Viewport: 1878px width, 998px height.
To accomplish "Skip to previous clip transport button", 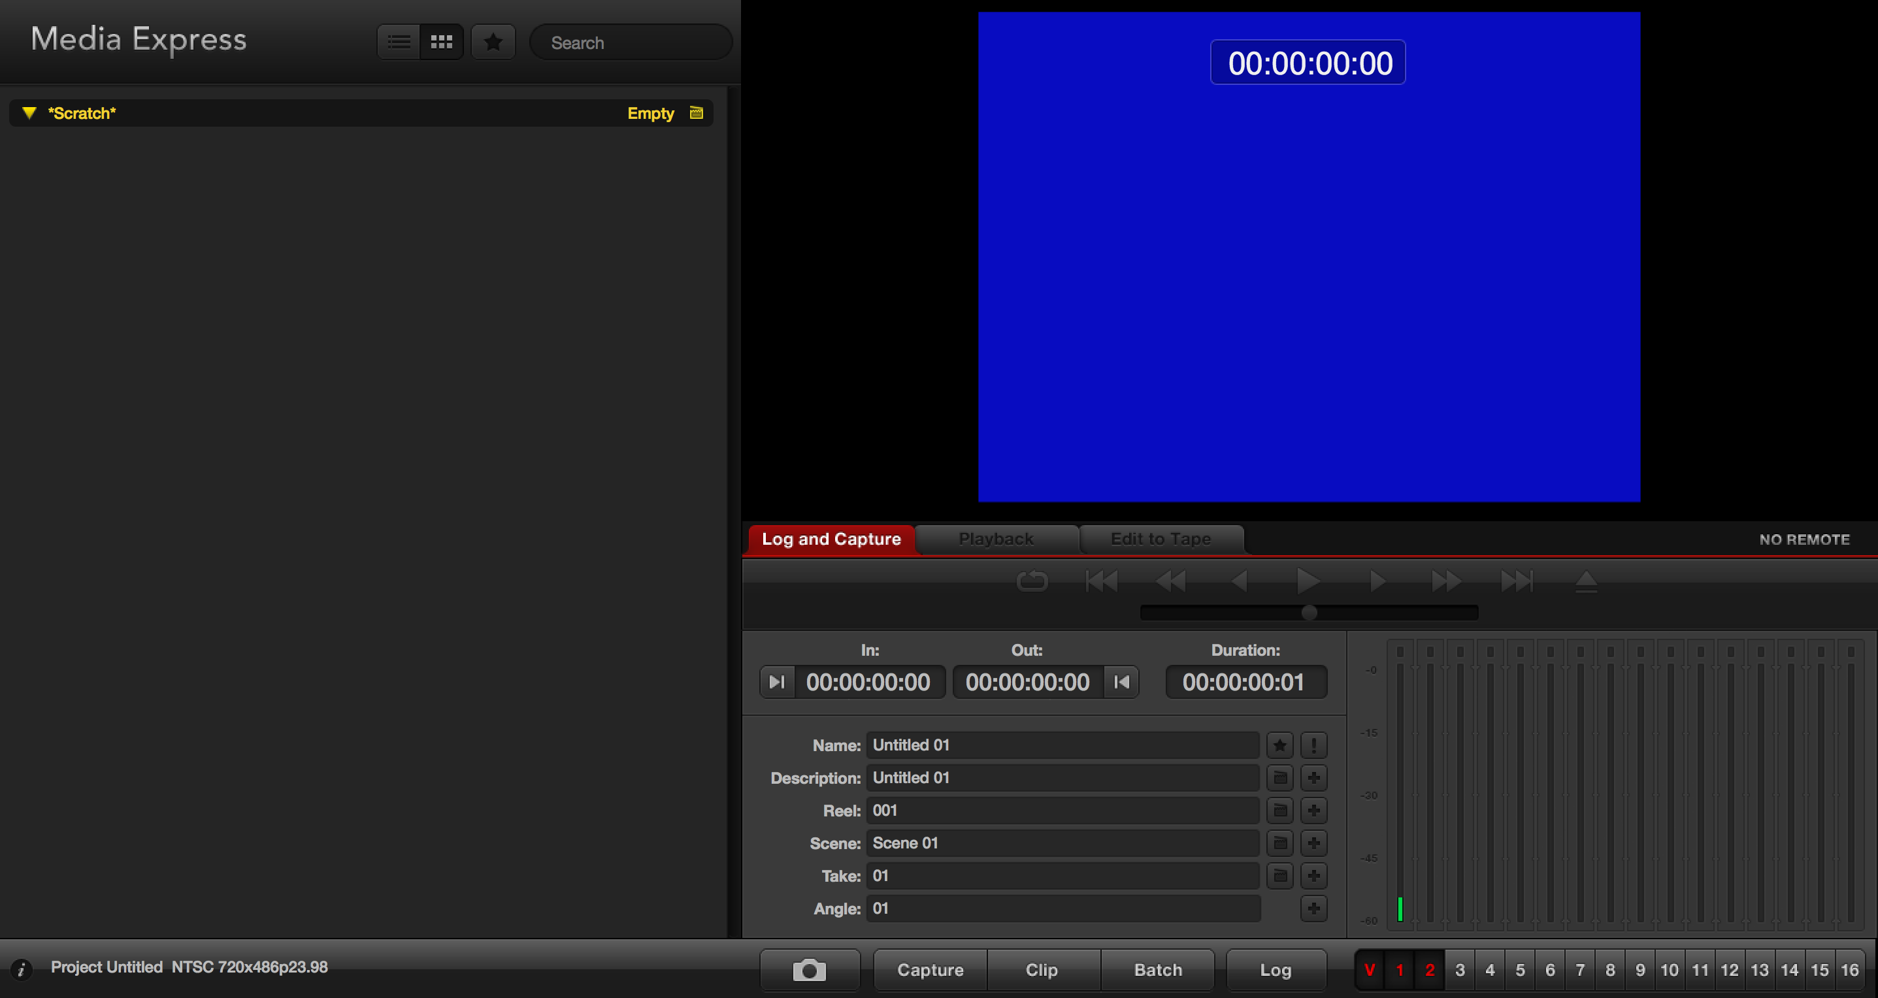I will [1101, 581].
